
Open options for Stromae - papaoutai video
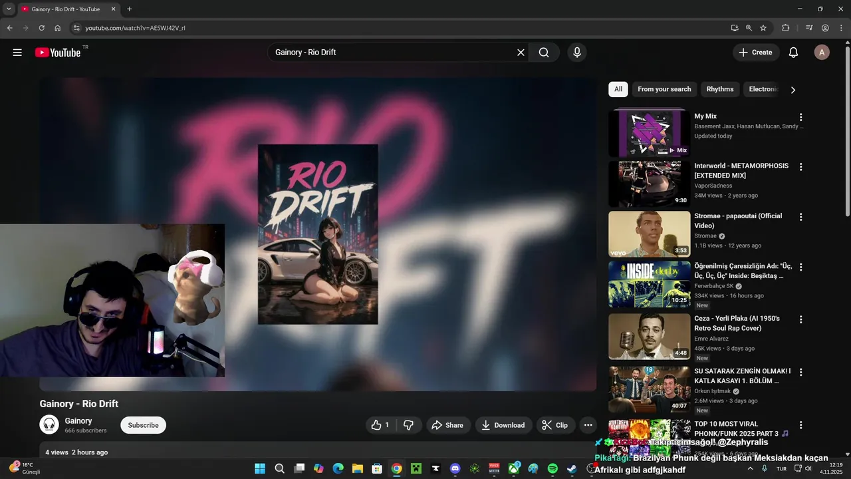(800, 217)
